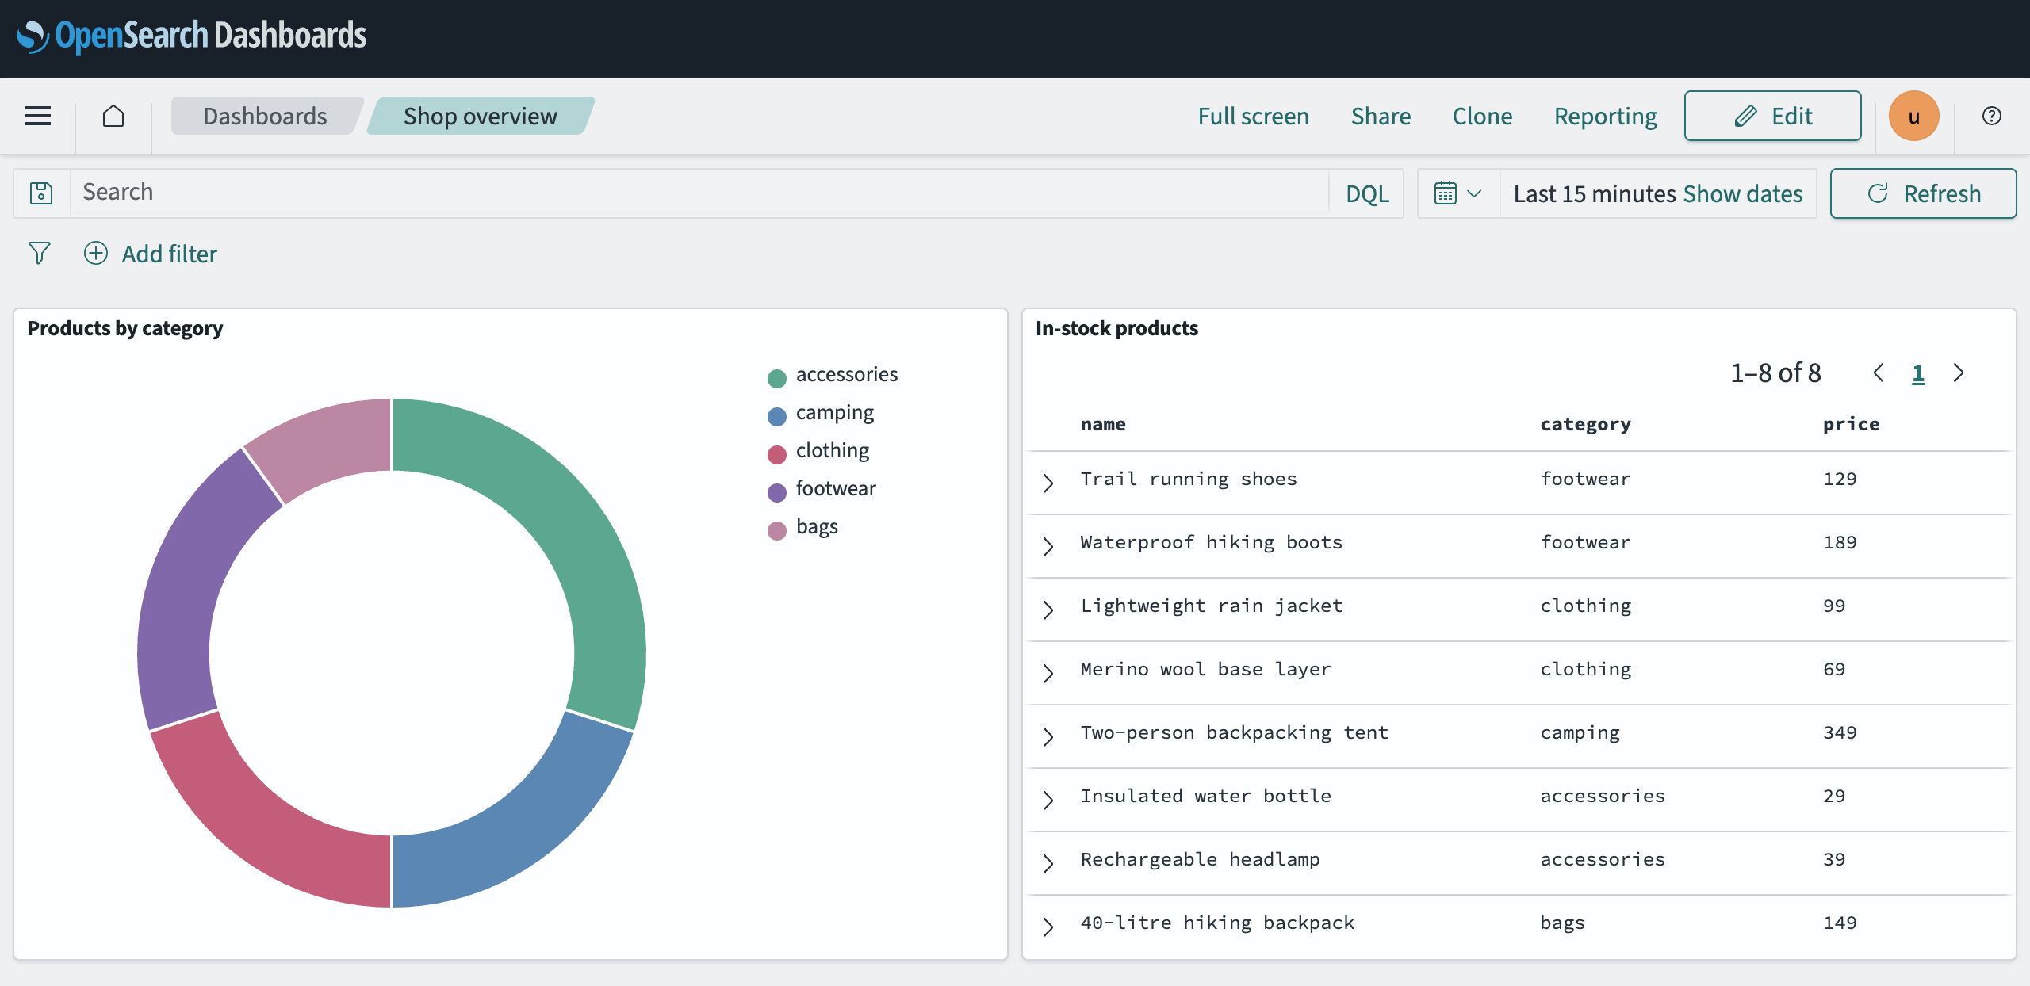
Task: Enter Full screen mode
Action: coord(1253,116)
